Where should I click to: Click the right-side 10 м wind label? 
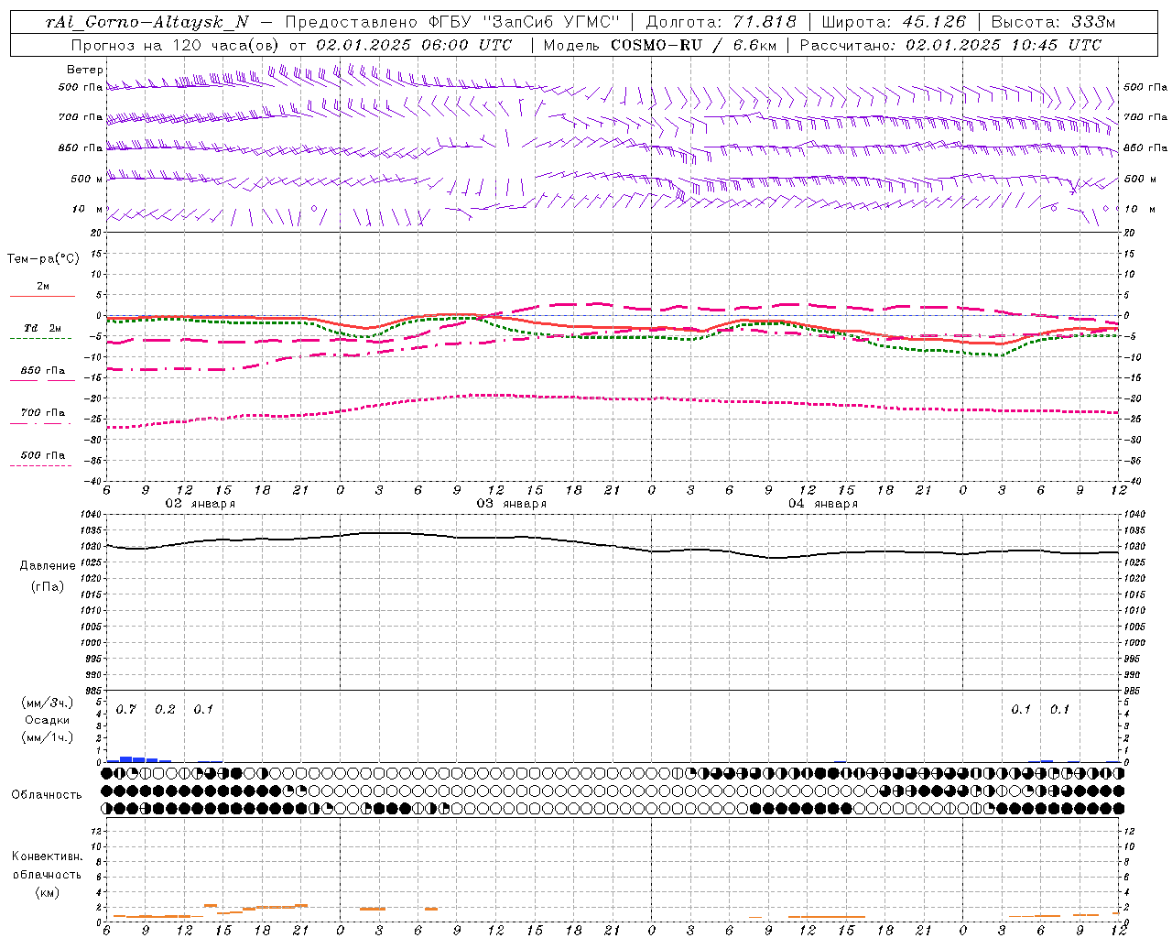pyautogui.click(x=1139, y=209)
